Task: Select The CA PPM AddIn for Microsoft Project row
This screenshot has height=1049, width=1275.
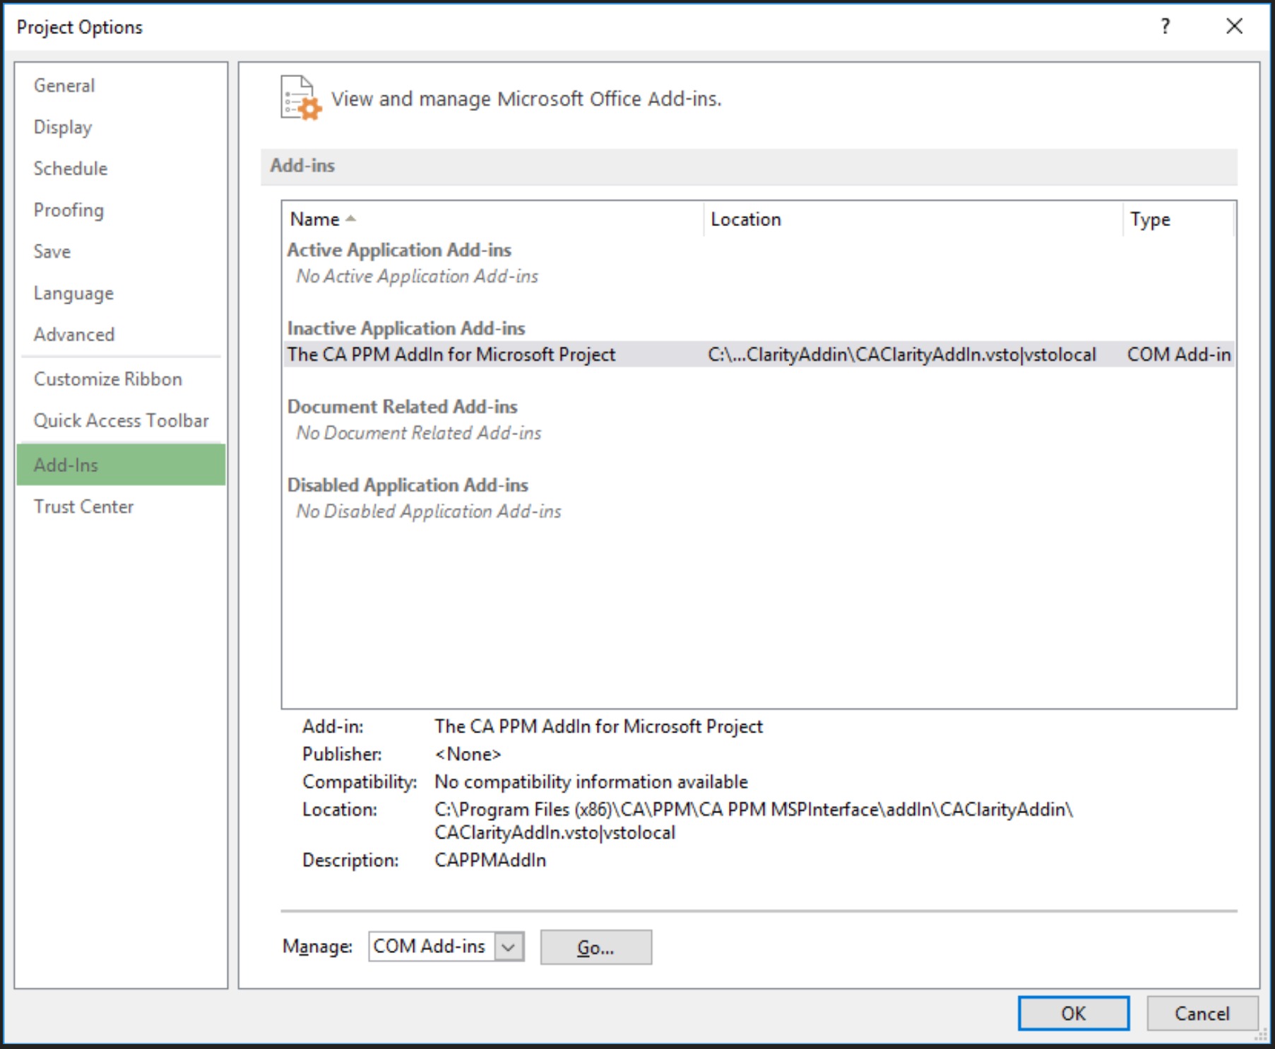Action: 759,355
